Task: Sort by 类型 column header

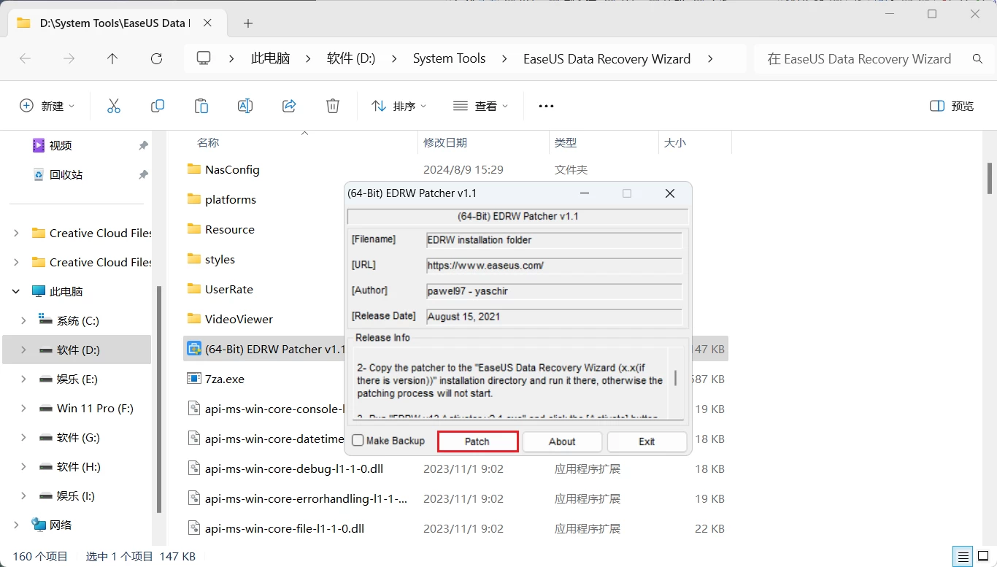Action: click(566, 143)
